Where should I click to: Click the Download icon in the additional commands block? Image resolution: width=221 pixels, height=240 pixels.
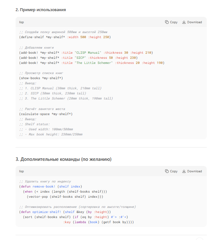tap(184, 171)
